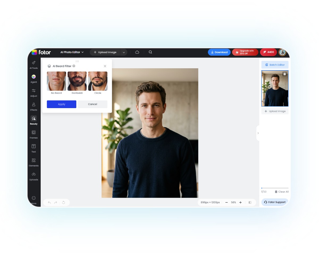Expand the Upload Image dropdown arrow

(x=124, y=52)
